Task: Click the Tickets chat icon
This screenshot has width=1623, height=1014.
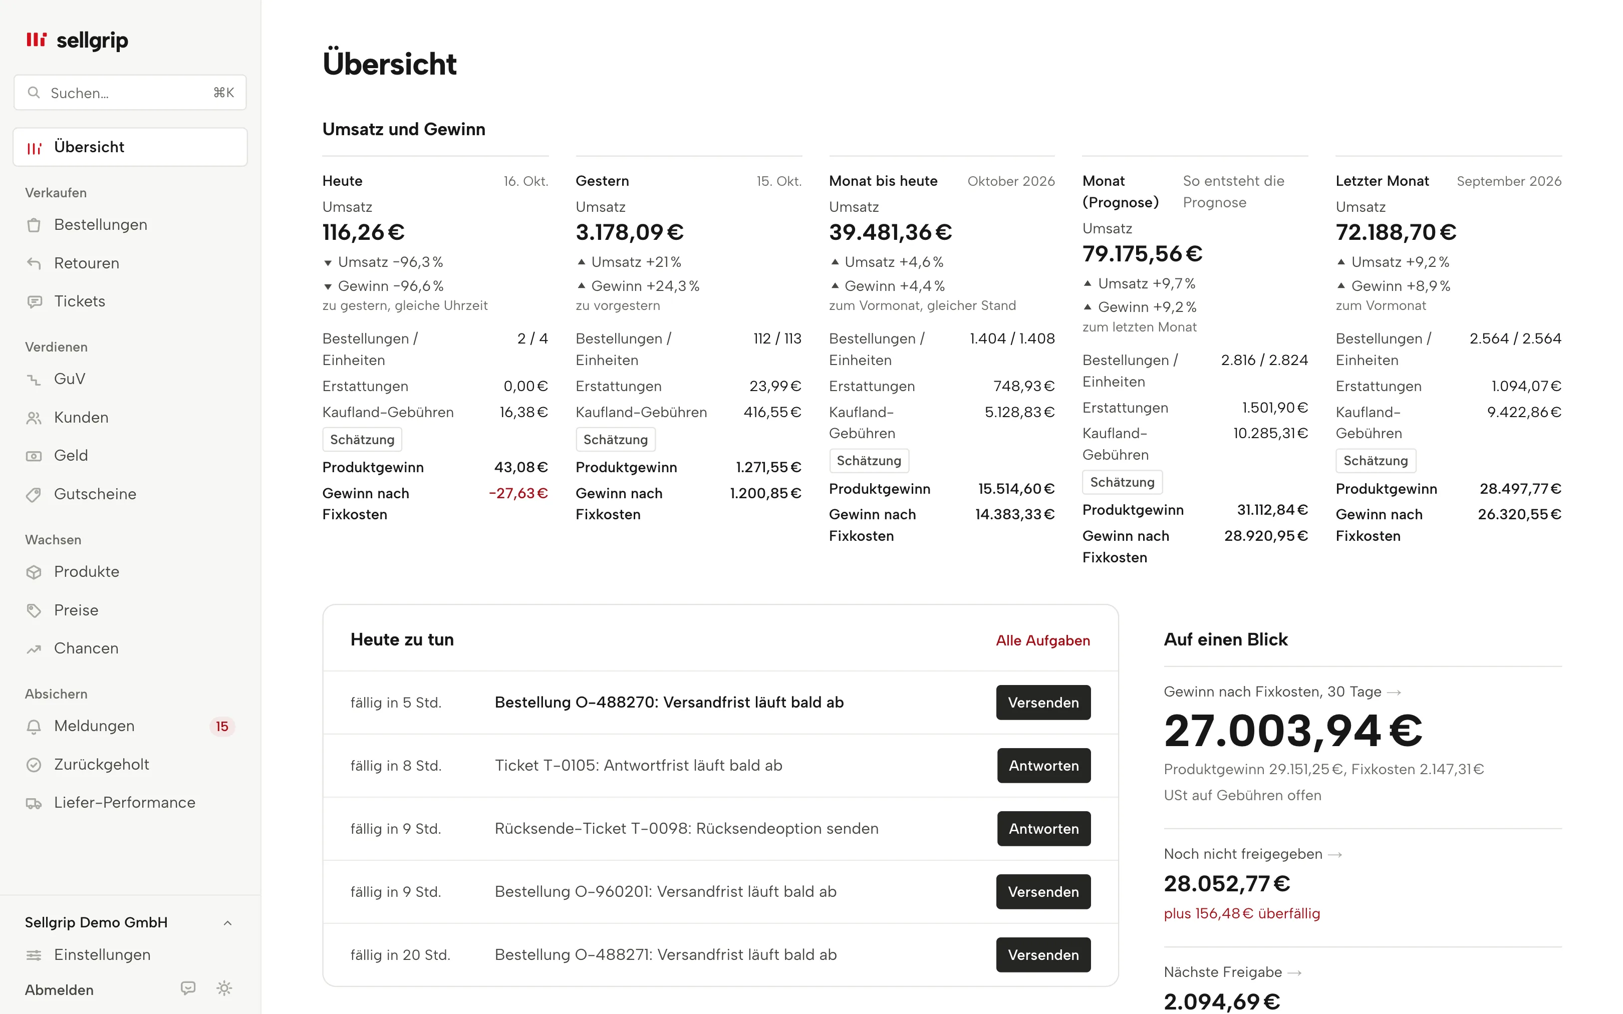Action: coord(34,302)
